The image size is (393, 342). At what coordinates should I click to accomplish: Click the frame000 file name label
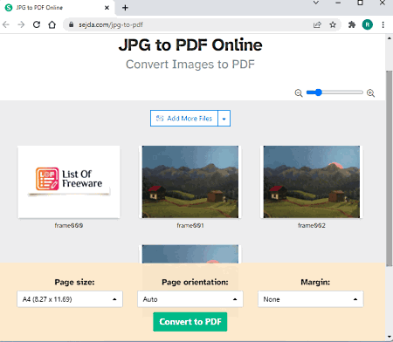pyautogui.click(x=69, y=225)
